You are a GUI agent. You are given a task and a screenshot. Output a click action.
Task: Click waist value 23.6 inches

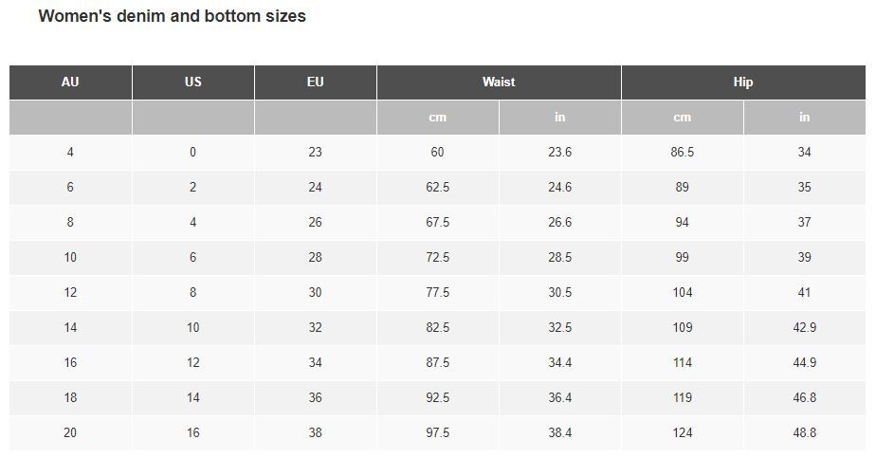click(x=559, y=152)
